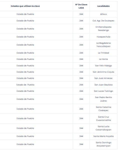
Task: Select the Col. Agr. De Ocotepec cell
Action: [x=104, y=21]
